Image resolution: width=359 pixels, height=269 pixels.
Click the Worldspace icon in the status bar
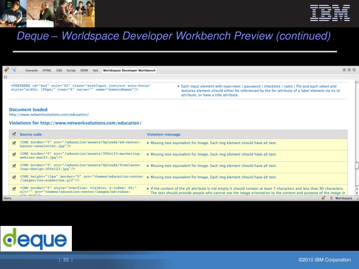pyautogui.click(x=332, y=198)
